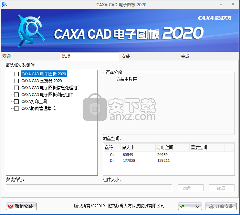Click the 需要空间 column header
This screenshot has width=240, height=215.
coord(207,147)
